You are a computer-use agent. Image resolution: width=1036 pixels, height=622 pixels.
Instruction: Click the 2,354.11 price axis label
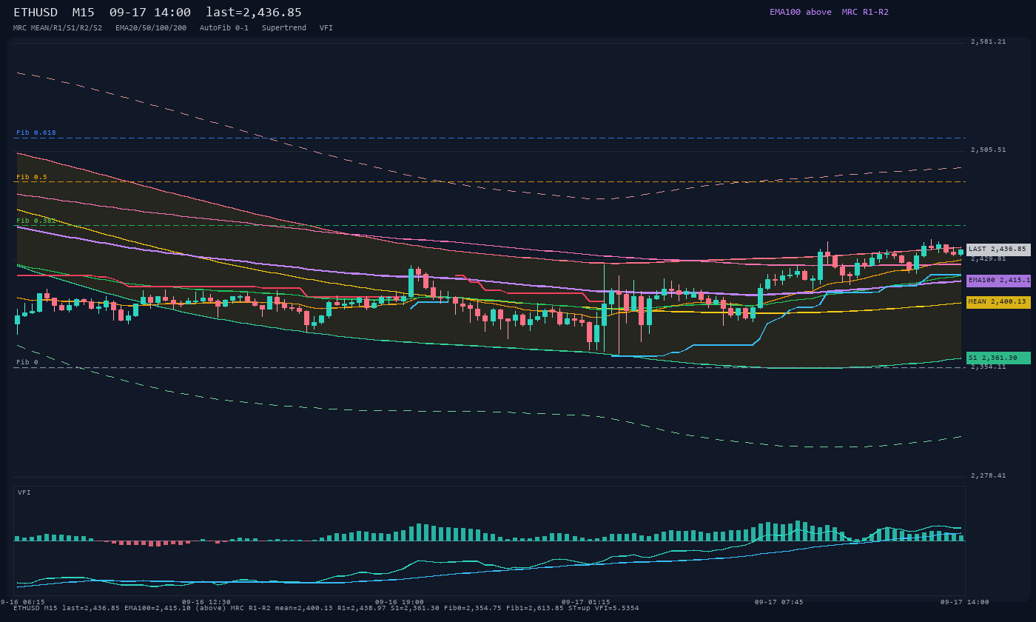point(989,367)
